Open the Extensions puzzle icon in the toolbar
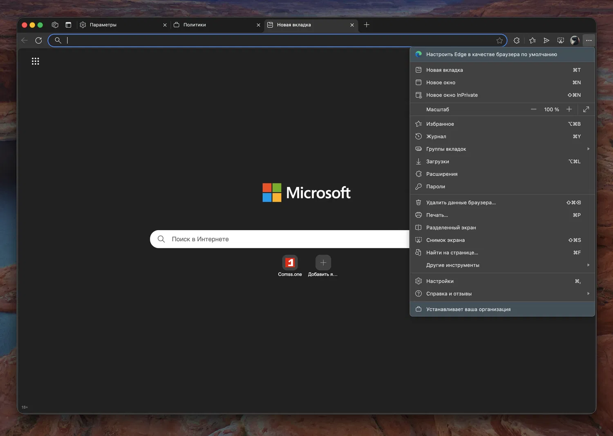This screenshot has height=436, width=613. pyautogui.click(x=517, y=40)
